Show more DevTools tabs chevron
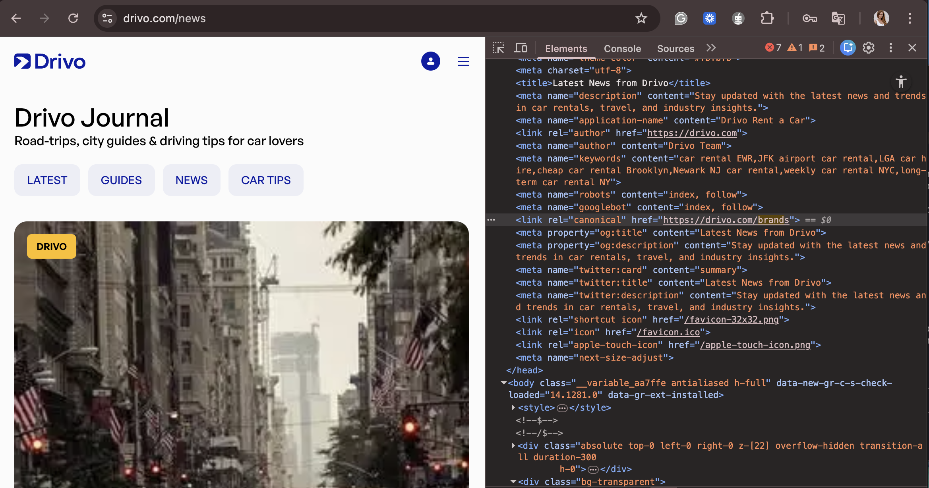The image size is (929, 488). [x=711, y=48]
